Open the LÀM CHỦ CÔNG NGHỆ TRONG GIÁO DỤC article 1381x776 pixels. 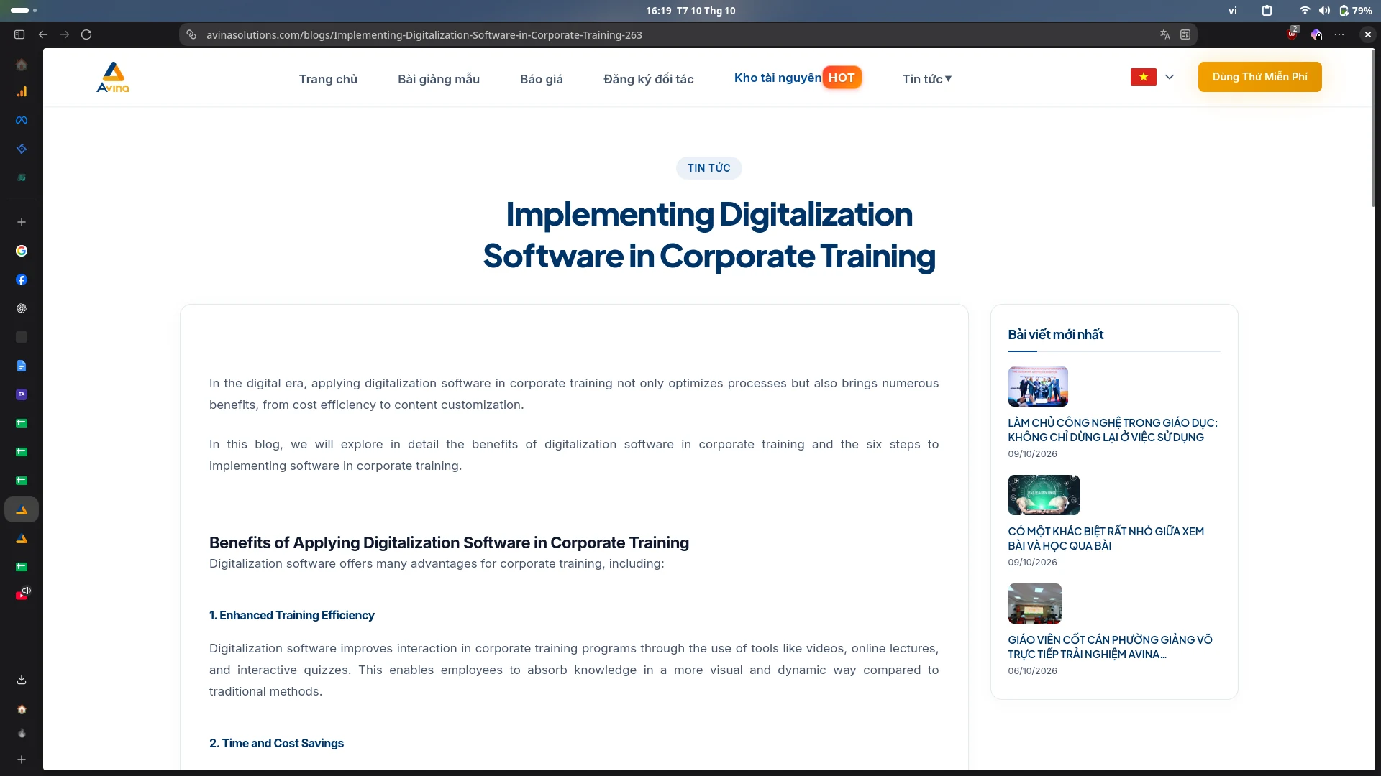point(1113,430)
